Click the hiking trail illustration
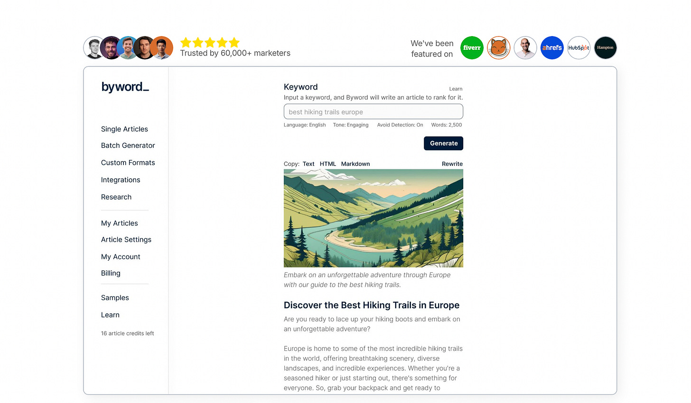Image resolution: width=691 pixels, height=403 pixels. pos(374,218)
